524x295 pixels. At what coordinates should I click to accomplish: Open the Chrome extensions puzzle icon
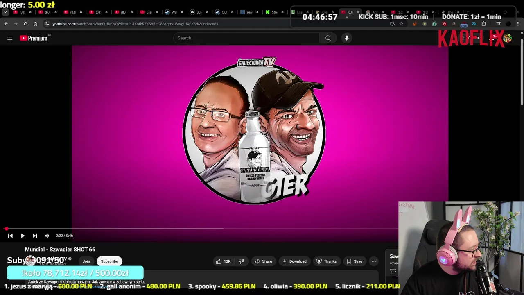(483, 24)
